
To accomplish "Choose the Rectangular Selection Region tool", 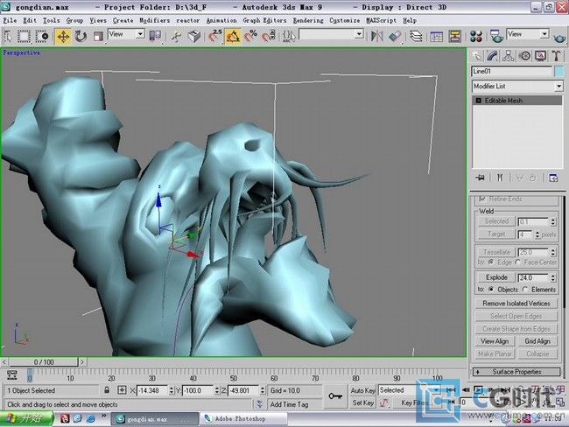I will pyautogui.click(x=24, y=36).
